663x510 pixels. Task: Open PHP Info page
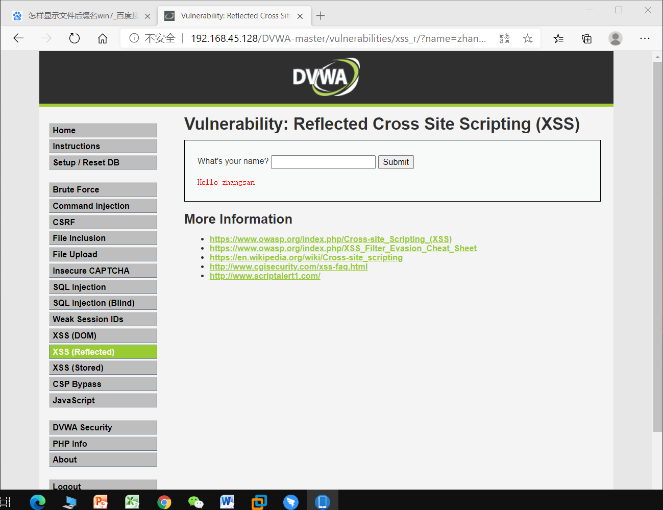tap(103, 444)
